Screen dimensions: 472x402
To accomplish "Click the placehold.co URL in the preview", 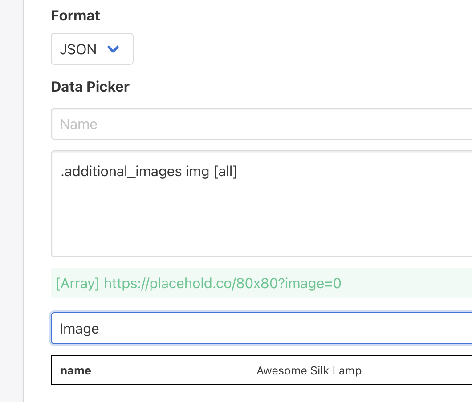I will point(222,283).
